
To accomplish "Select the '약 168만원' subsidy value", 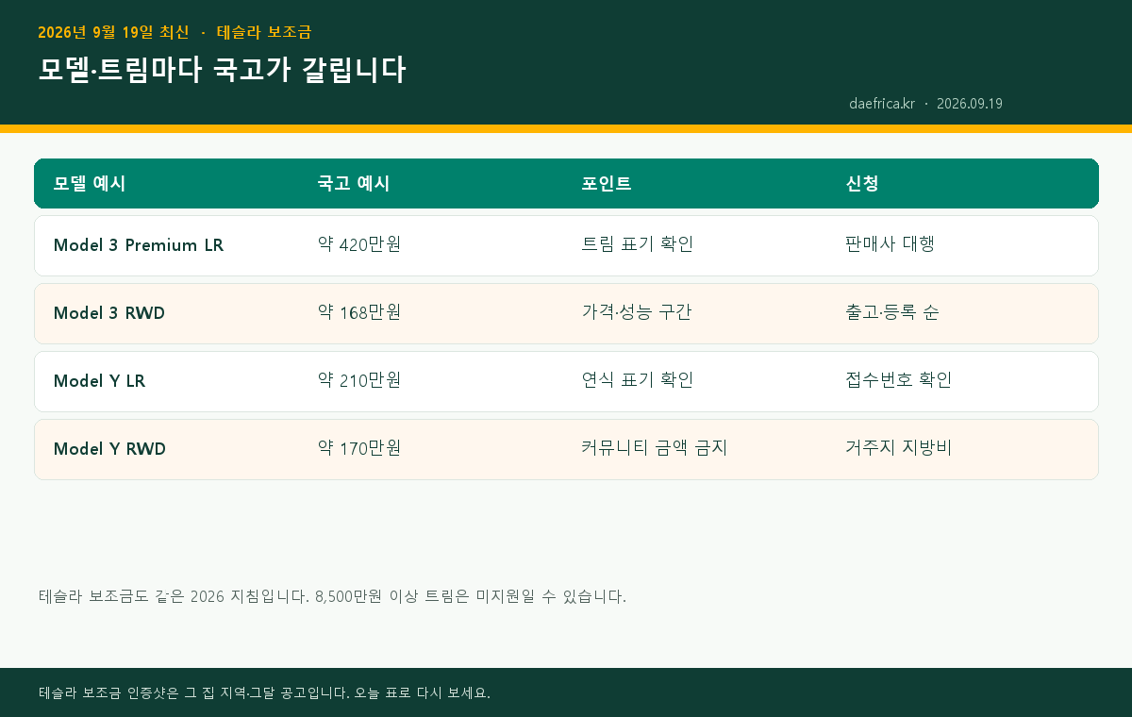I will tap(359, 312).
